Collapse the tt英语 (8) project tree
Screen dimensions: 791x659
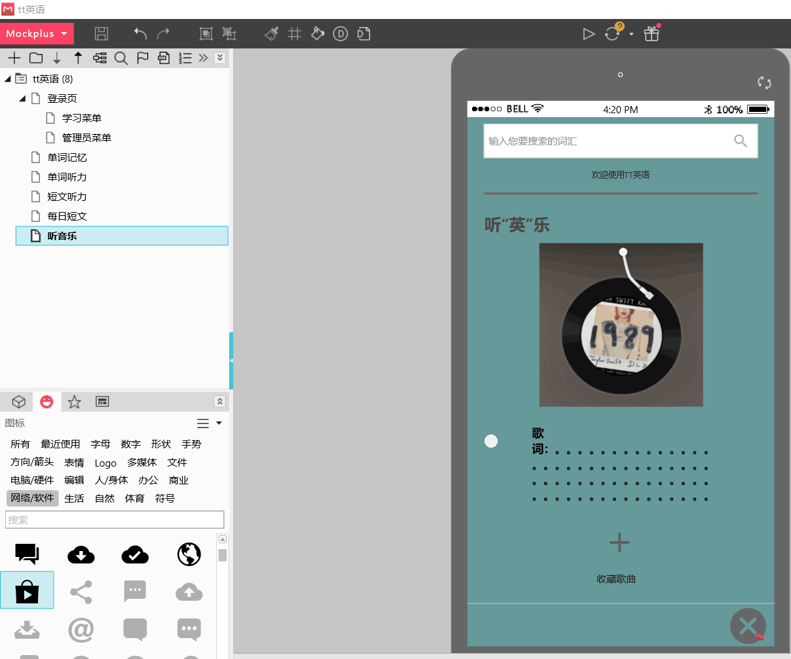tap(8, 79)
